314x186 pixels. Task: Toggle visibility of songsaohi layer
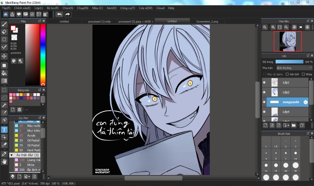click(264, 102)
